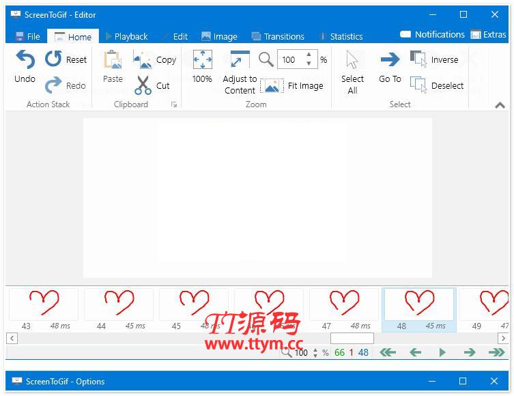Click the Redo arrow icon
This screenshot has height=396, width=514.
(x=53, y=85)
